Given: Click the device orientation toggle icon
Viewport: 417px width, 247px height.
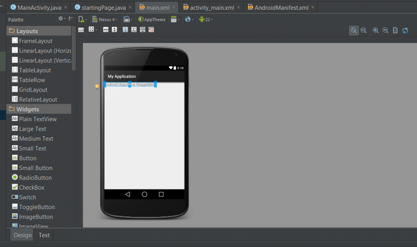Looking at the screenshot, I should pos(127,19).
